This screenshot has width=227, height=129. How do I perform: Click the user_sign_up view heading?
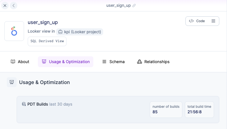pyautogui.click(x=43, y=22)
